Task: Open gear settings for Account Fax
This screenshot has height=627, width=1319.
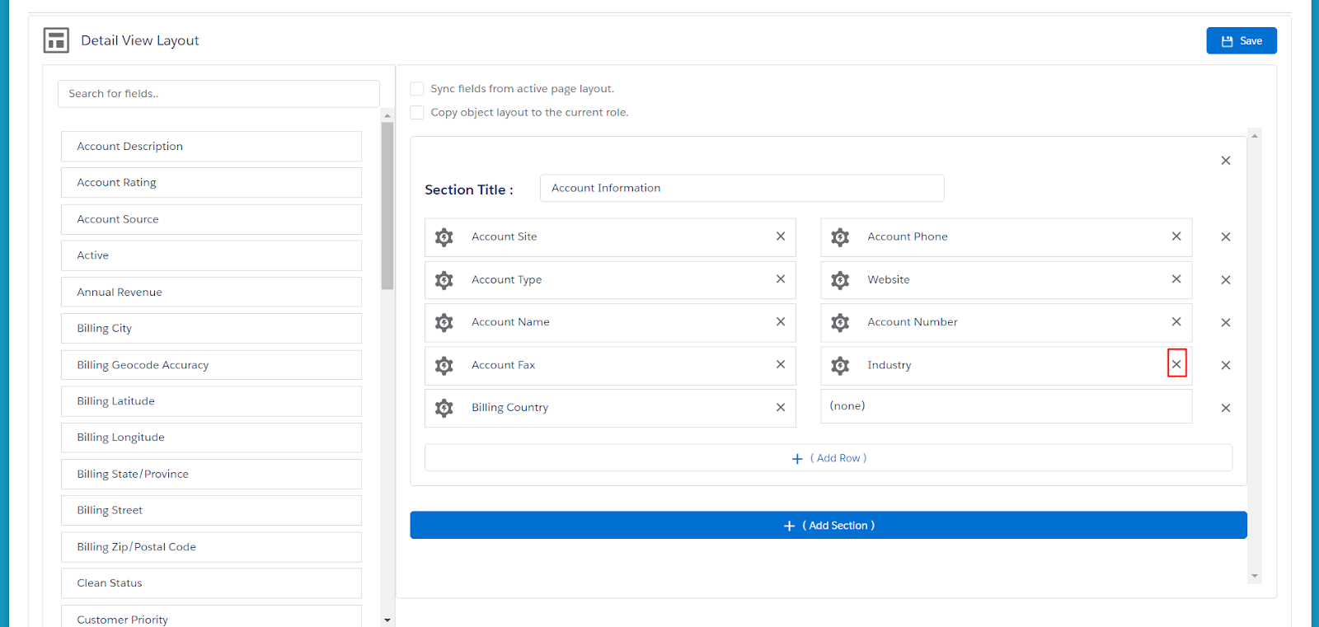Action: tap(444, 366)
